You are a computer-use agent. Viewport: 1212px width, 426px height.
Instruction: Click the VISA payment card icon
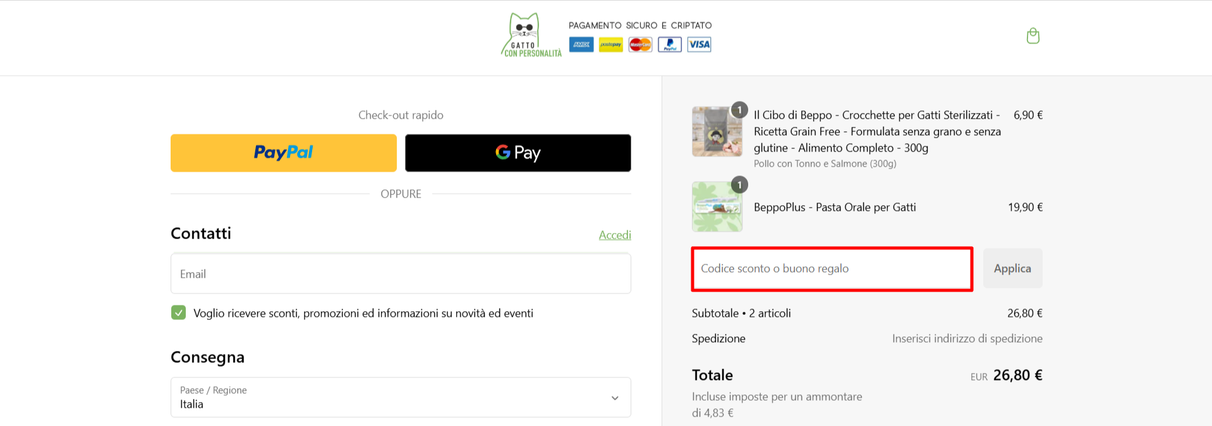699,45
